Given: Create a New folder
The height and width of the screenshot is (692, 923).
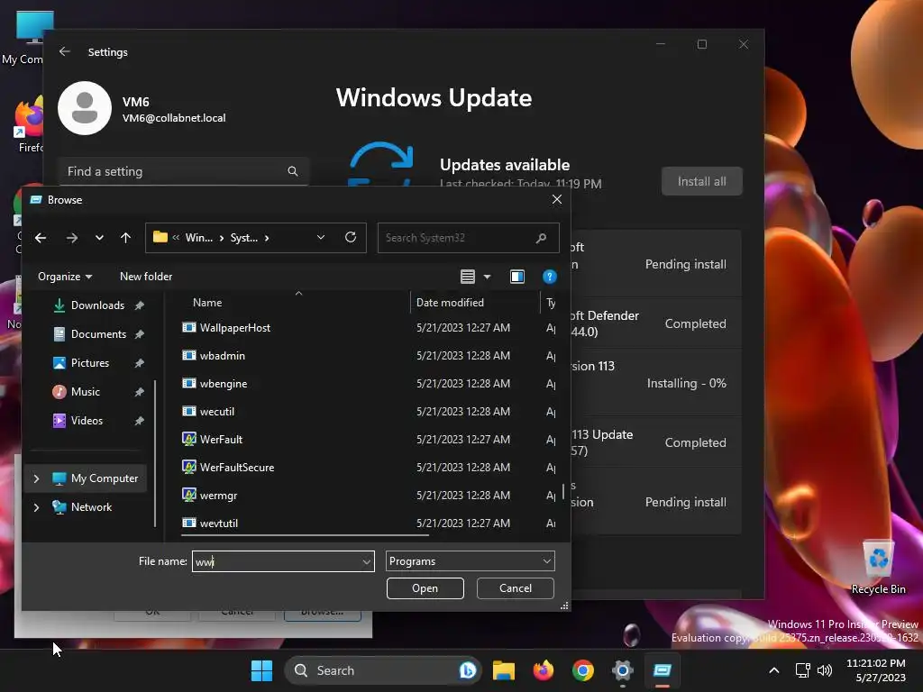Looking at the screenshot, I should pos(146,277).
